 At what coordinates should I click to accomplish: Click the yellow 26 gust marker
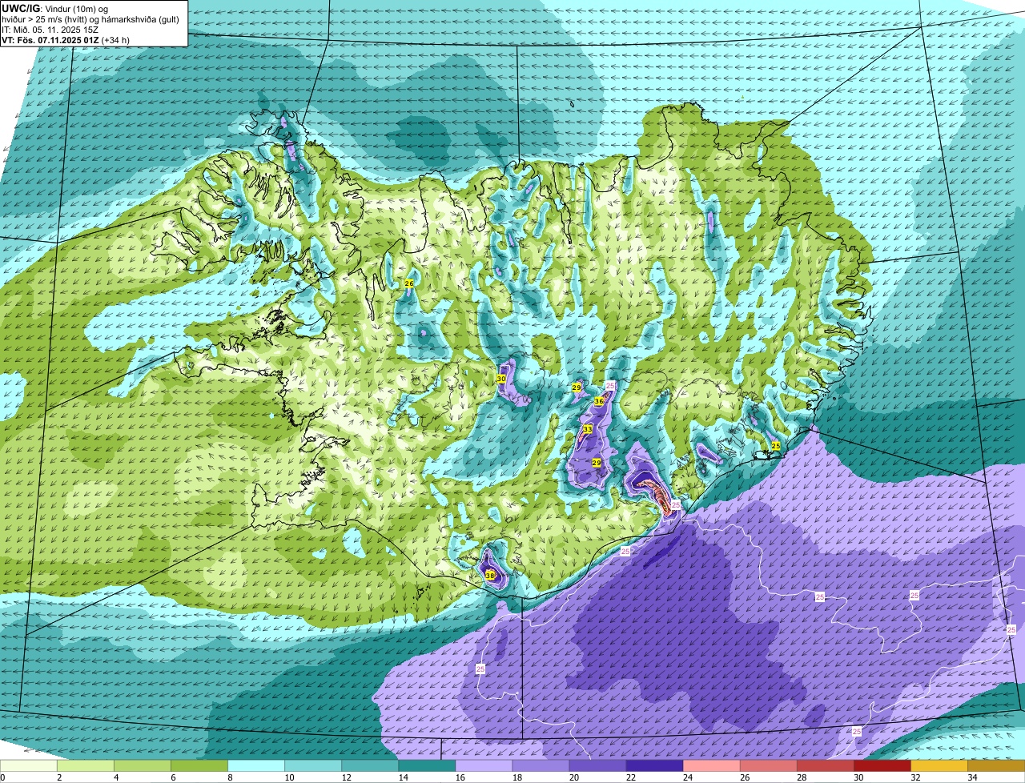point(409,283)
